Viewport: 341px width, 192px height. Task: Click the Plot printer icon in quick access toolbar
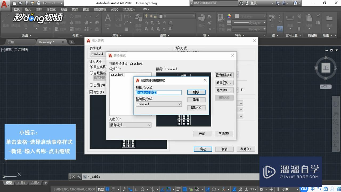click(x=39, y=3)
